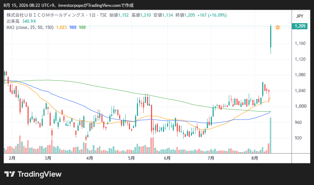Click the 高値1,210 high price value
The image size is (314, 185).
(x=141, y=15)
